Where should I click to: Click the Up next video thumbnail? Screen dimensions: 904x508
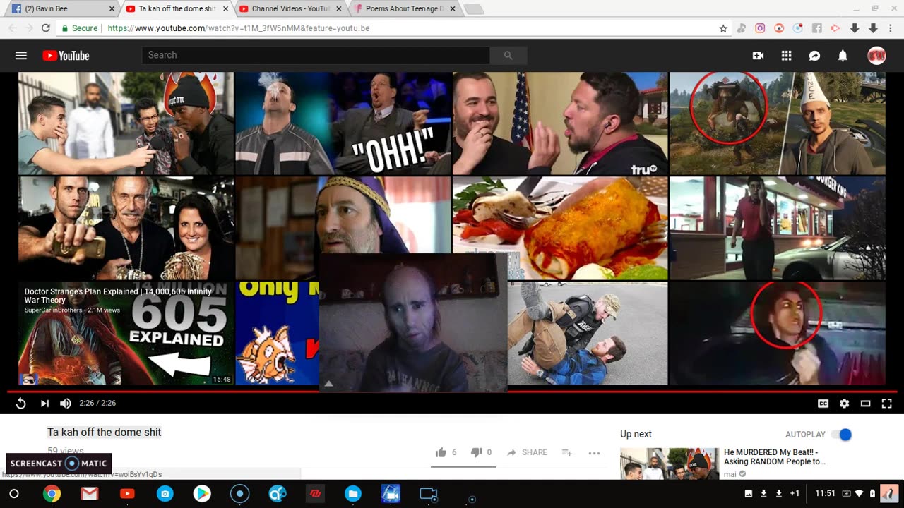tap(670, 463)
